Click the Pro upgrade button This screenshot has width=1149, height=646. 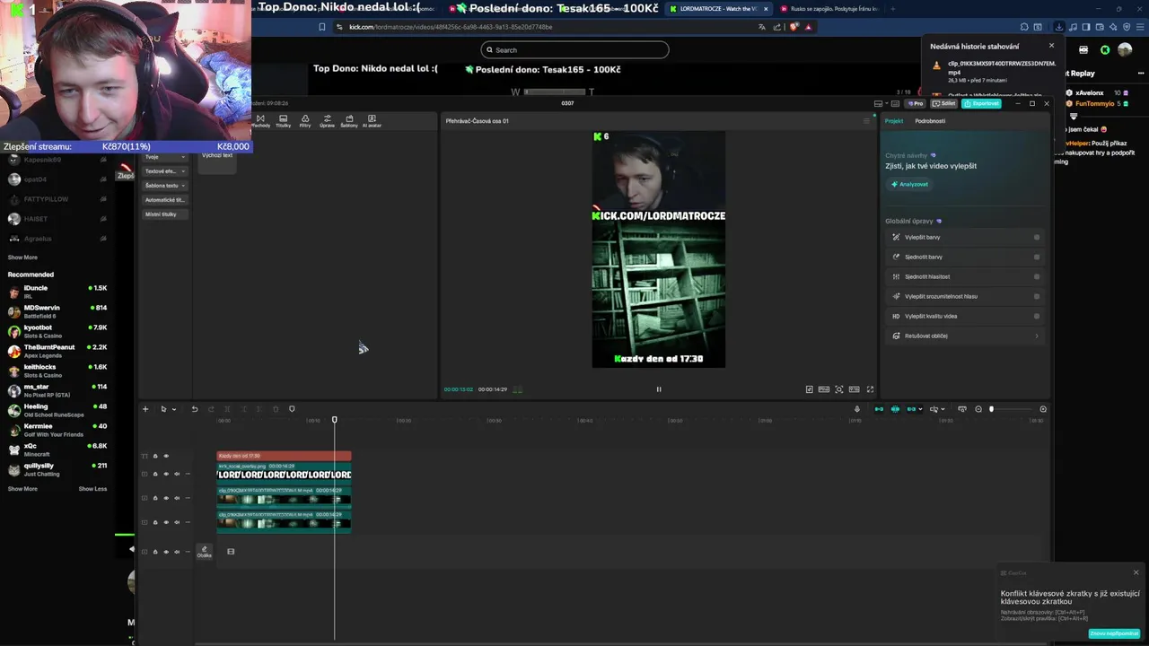[916, 103]
